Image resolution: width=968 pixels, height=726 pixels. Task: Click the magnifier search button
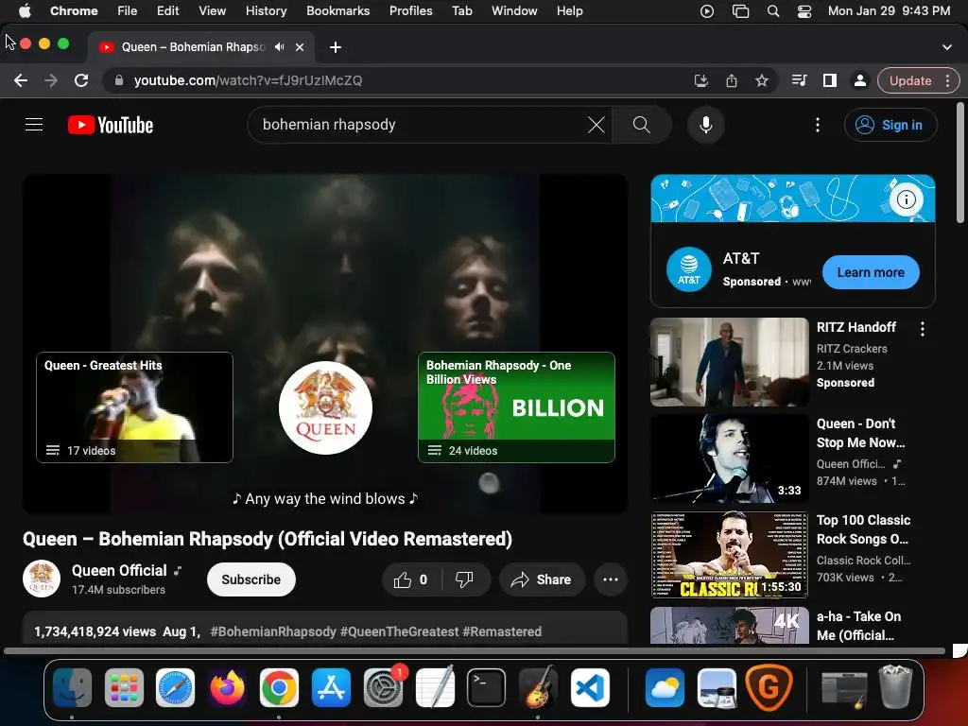(x=642, y=125)
